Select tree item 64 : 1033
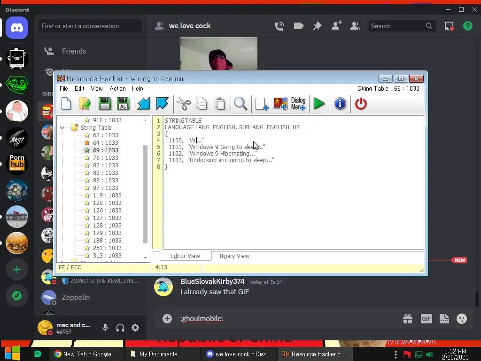This screenshot has height=361, width=481. click(106, 143)
